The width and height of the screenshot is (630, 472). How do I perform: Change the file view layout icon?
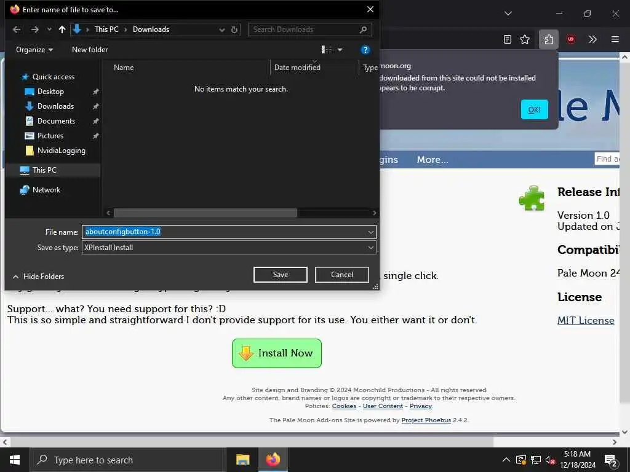coord(327,50)
